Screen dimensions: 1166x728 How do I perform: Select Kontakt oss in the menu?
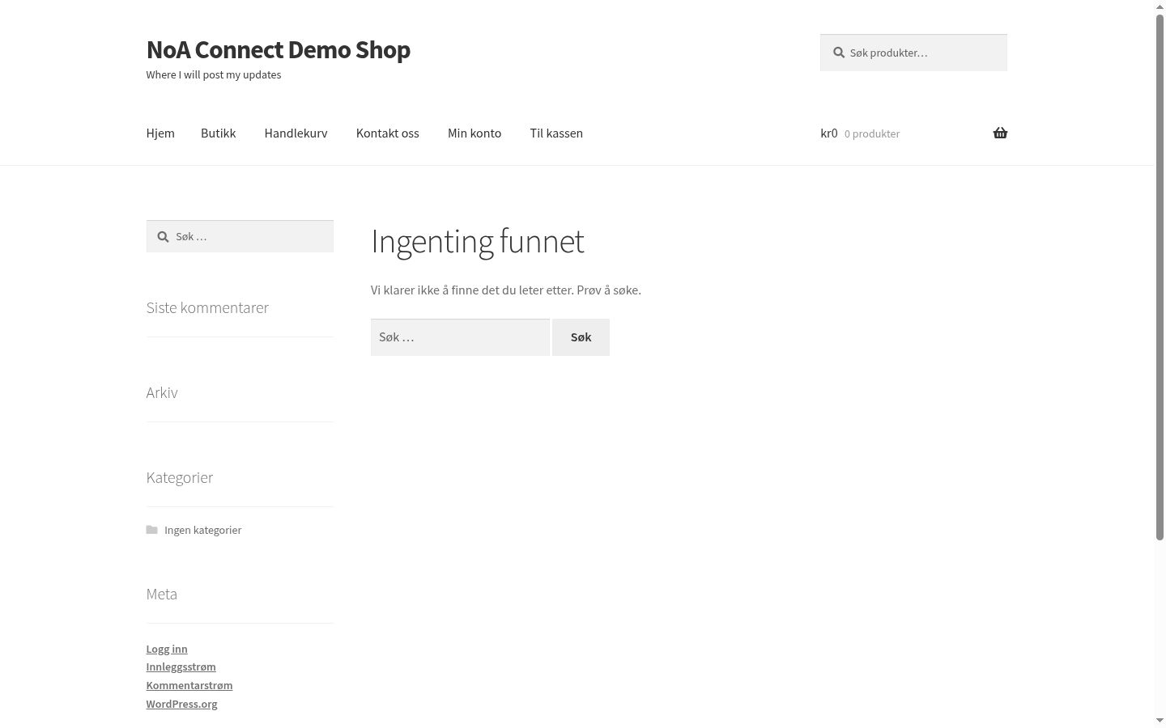click(x=388, y=133)
